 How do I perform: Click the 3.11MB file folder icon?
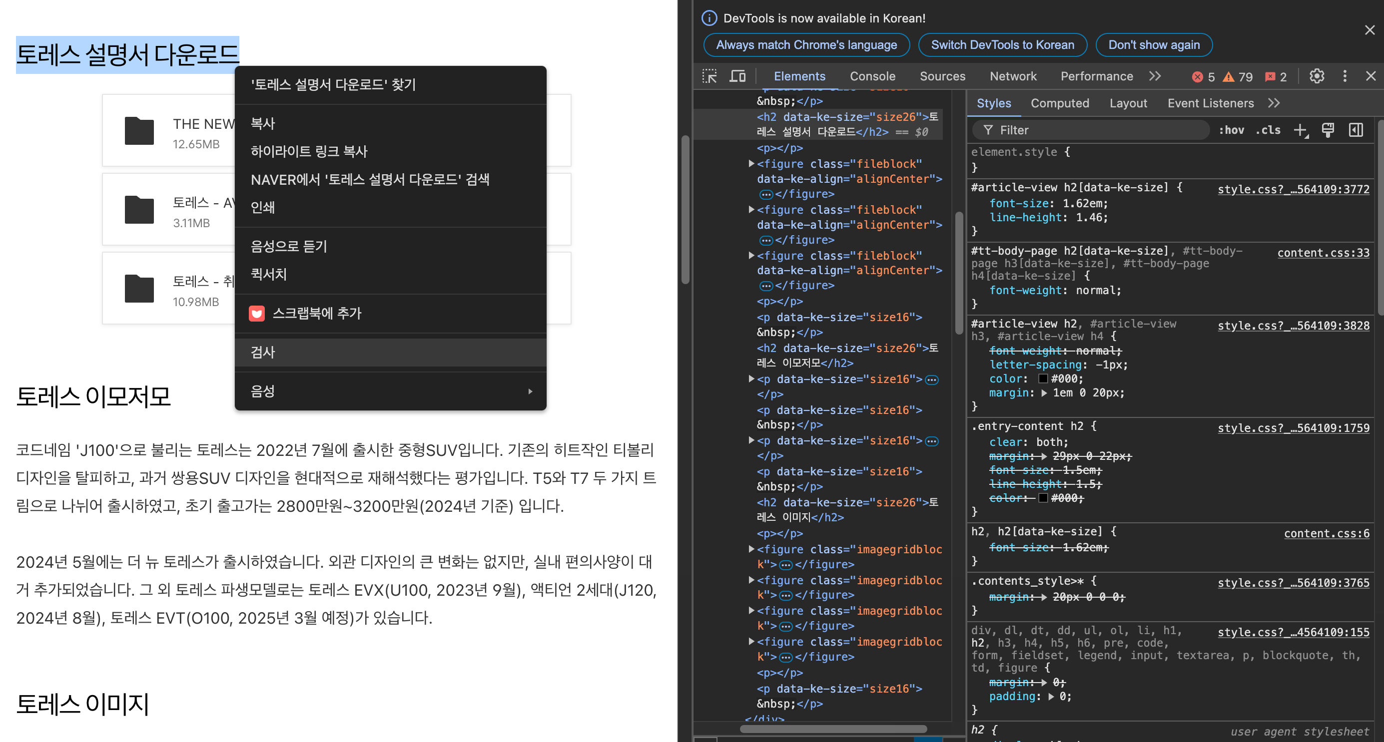tap(139, 209)
